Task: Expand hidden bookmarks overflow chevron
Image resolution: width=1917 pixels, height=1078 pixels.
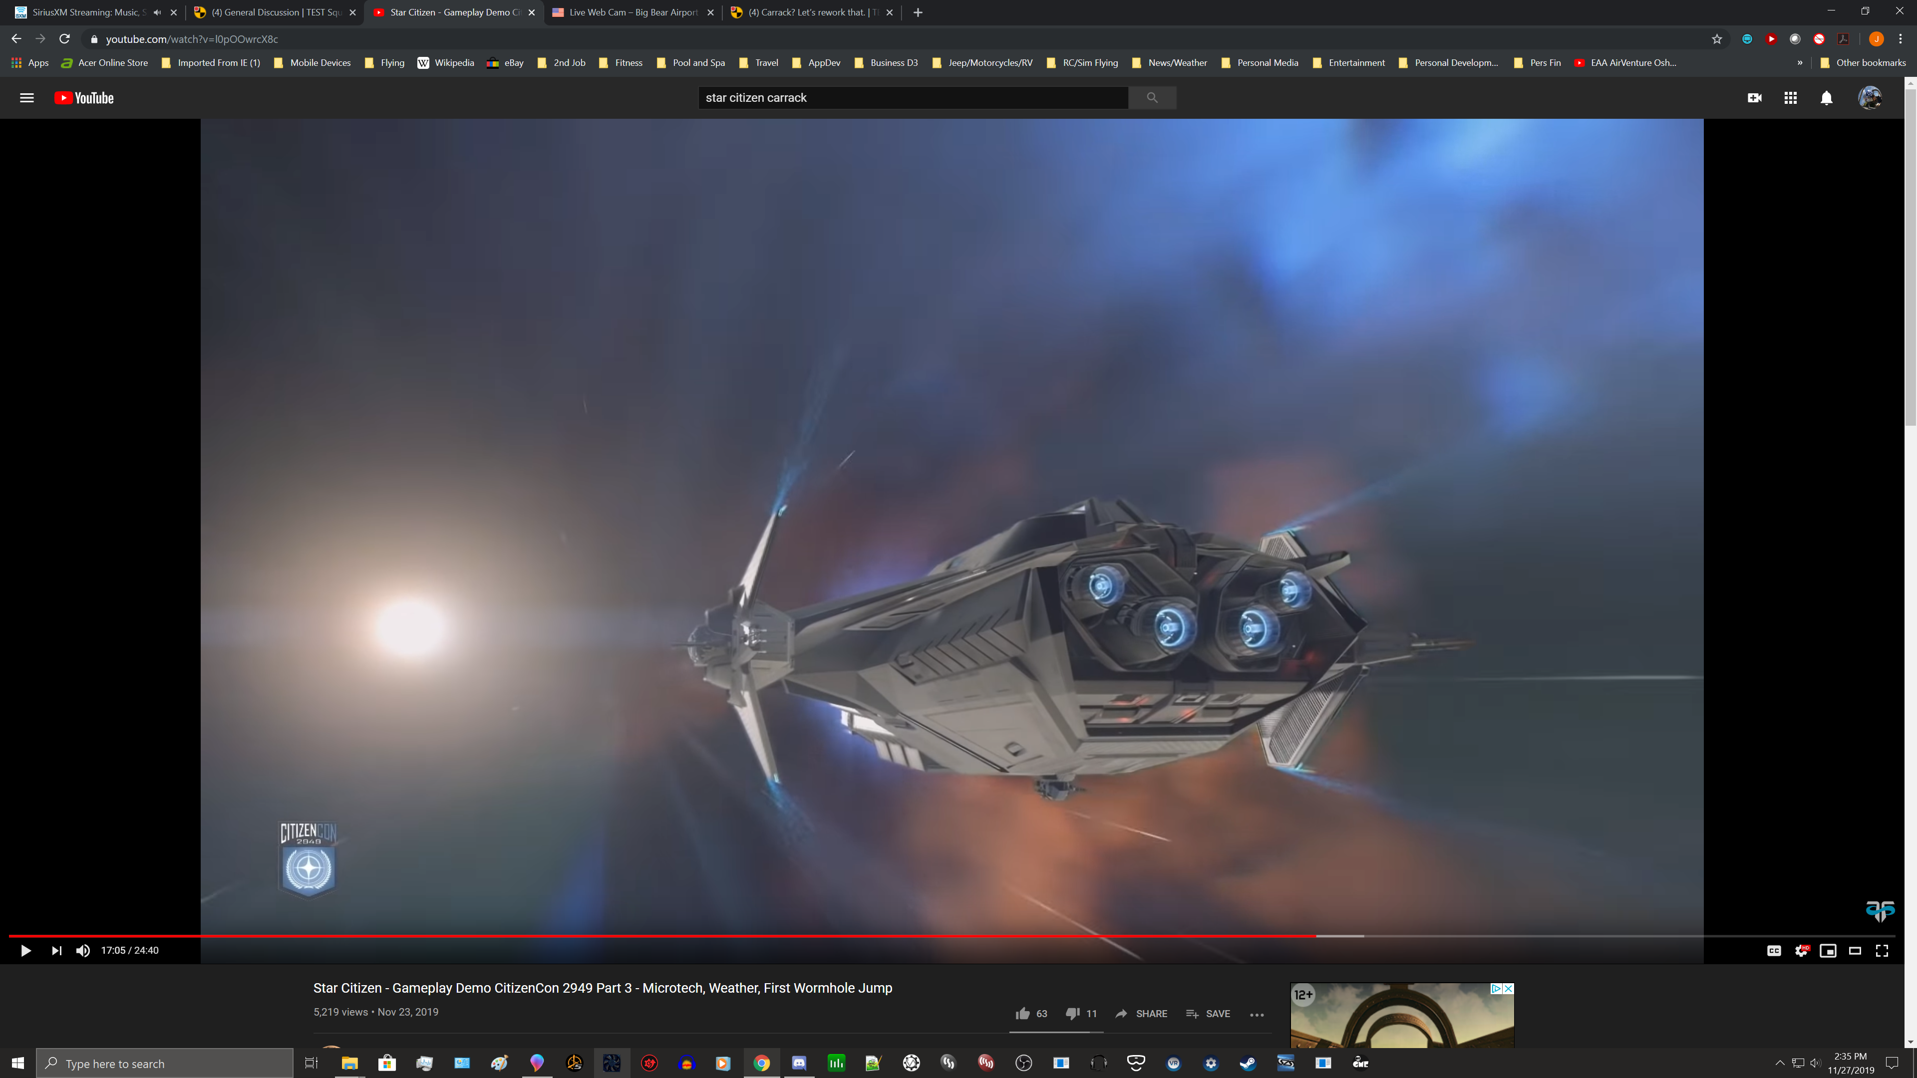Action: click(1799, 62)
